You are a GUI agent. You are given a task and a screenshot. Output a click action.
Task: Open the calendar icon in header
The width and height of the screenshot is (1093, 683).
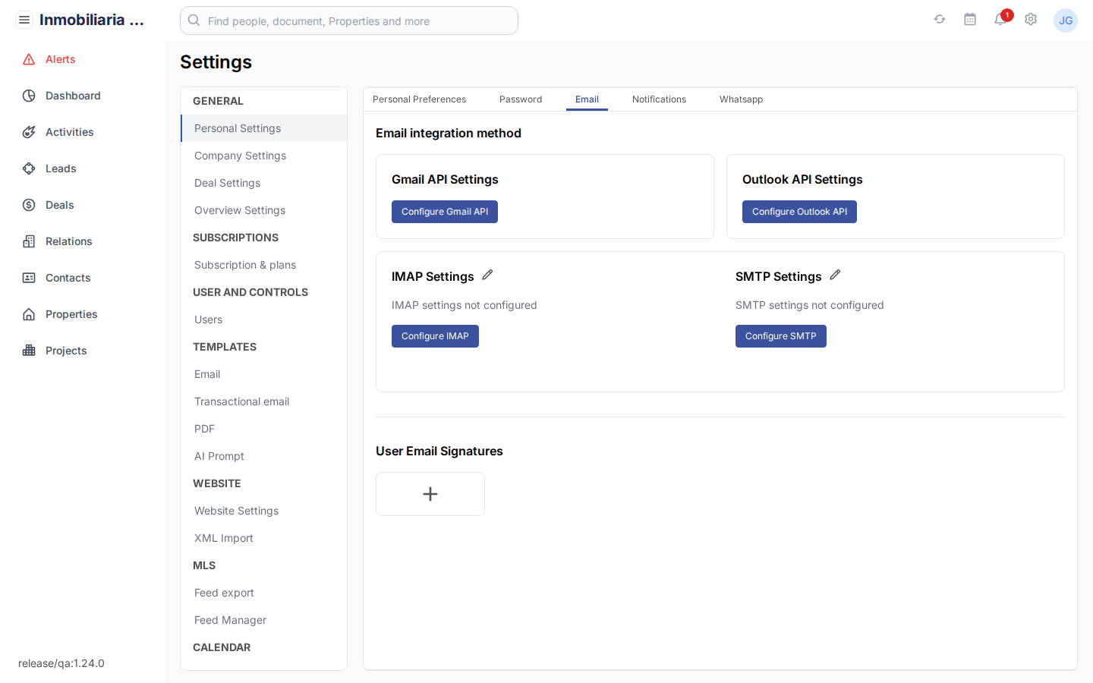(x=970, y=20)
